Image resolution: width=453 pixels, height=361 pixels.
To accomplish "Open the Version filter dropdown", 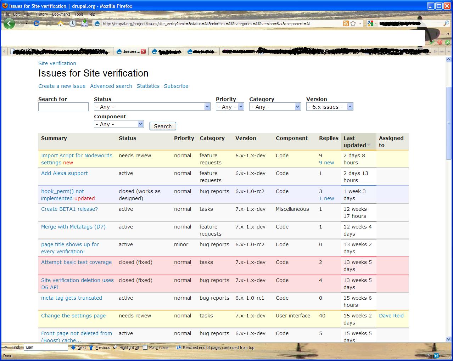I will tap(330, 107).
